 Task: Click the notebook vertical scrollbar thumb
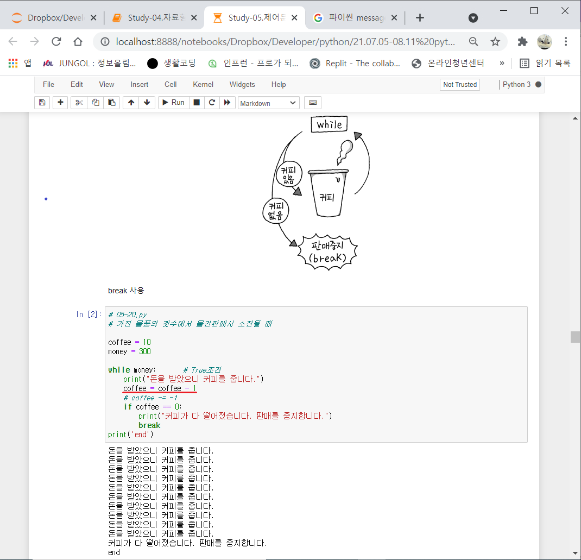point(575,337)
